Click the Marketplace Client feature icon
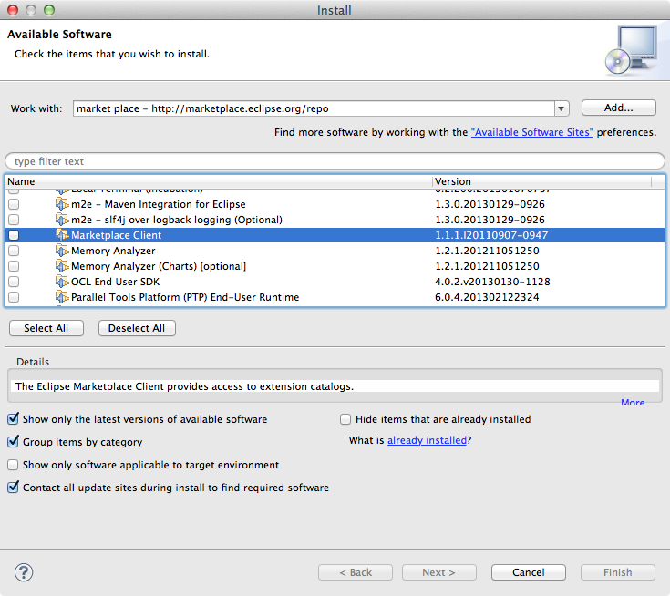Image resolution: width=670 pixels, height=596 pixels. pyautogui.click(x=62, y=234)
